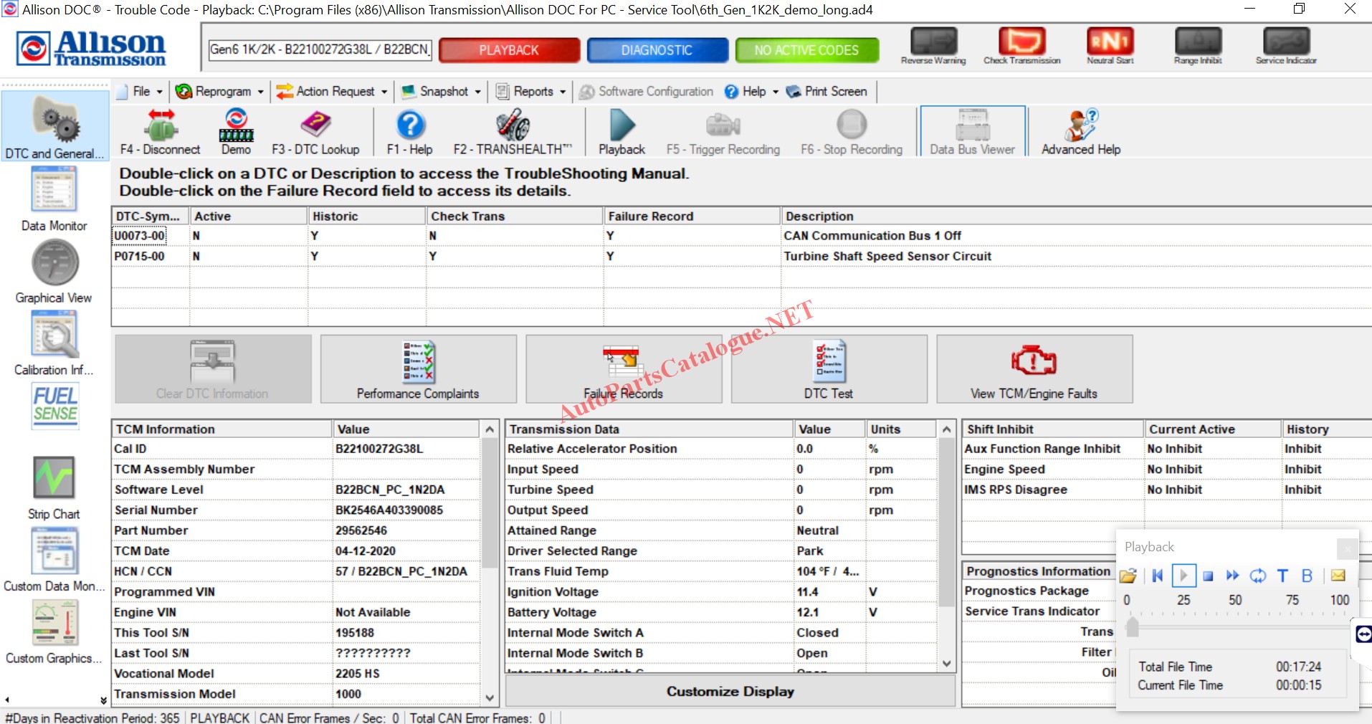Click the Customize Display button
This screenshot has width=1372, height=724.
(x=730, y=692)
